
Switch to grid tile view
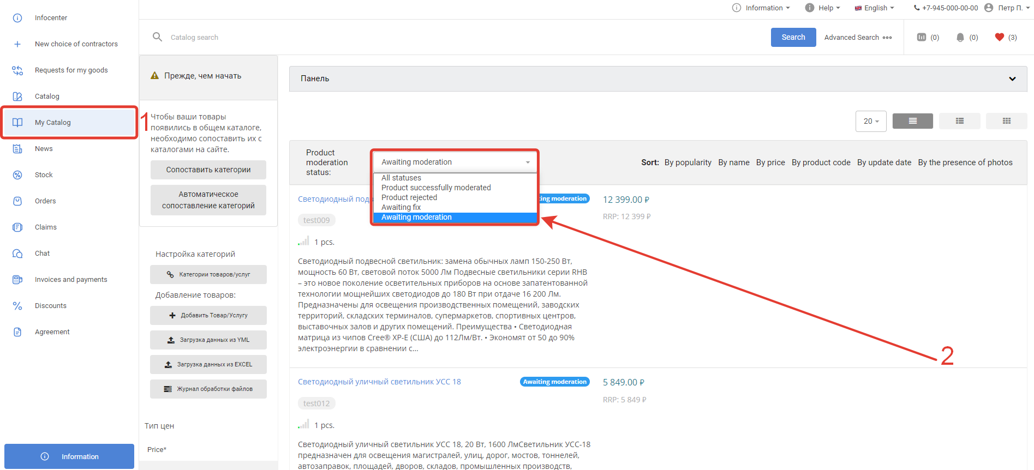coord(1006,121)
